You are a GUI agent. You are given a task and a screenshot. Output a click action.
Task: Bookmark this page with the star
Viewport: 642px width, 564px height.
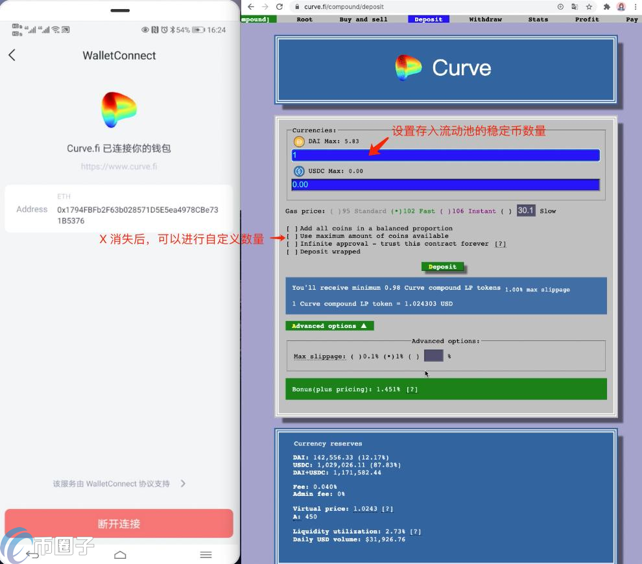click(589, 6)
